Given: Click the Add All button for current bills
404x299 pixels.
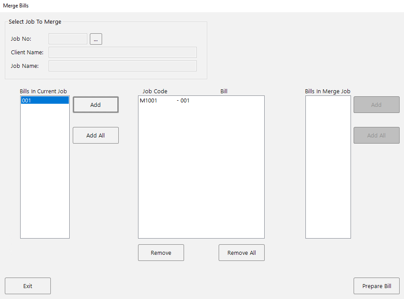Looking at the screenshot, I should (x=96, y=135).
